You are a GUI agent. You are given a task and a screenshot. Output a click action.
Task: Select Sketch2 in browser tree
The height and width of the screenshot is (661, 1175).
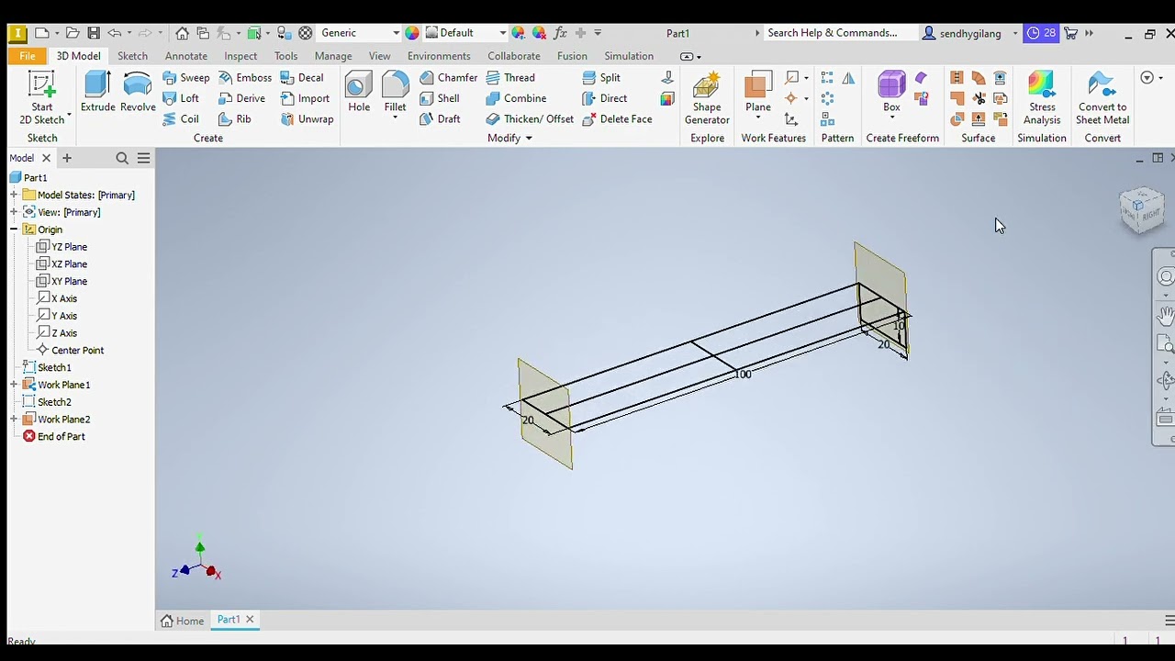[x=46, y=402]
